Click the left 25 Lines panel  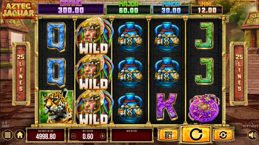[x=21, y=74]
